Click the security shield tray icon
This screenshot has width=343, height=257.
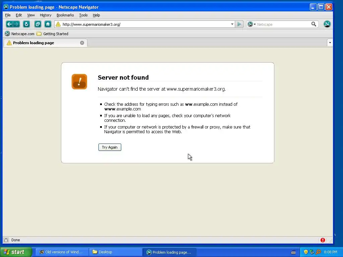[x=306, y=252]
